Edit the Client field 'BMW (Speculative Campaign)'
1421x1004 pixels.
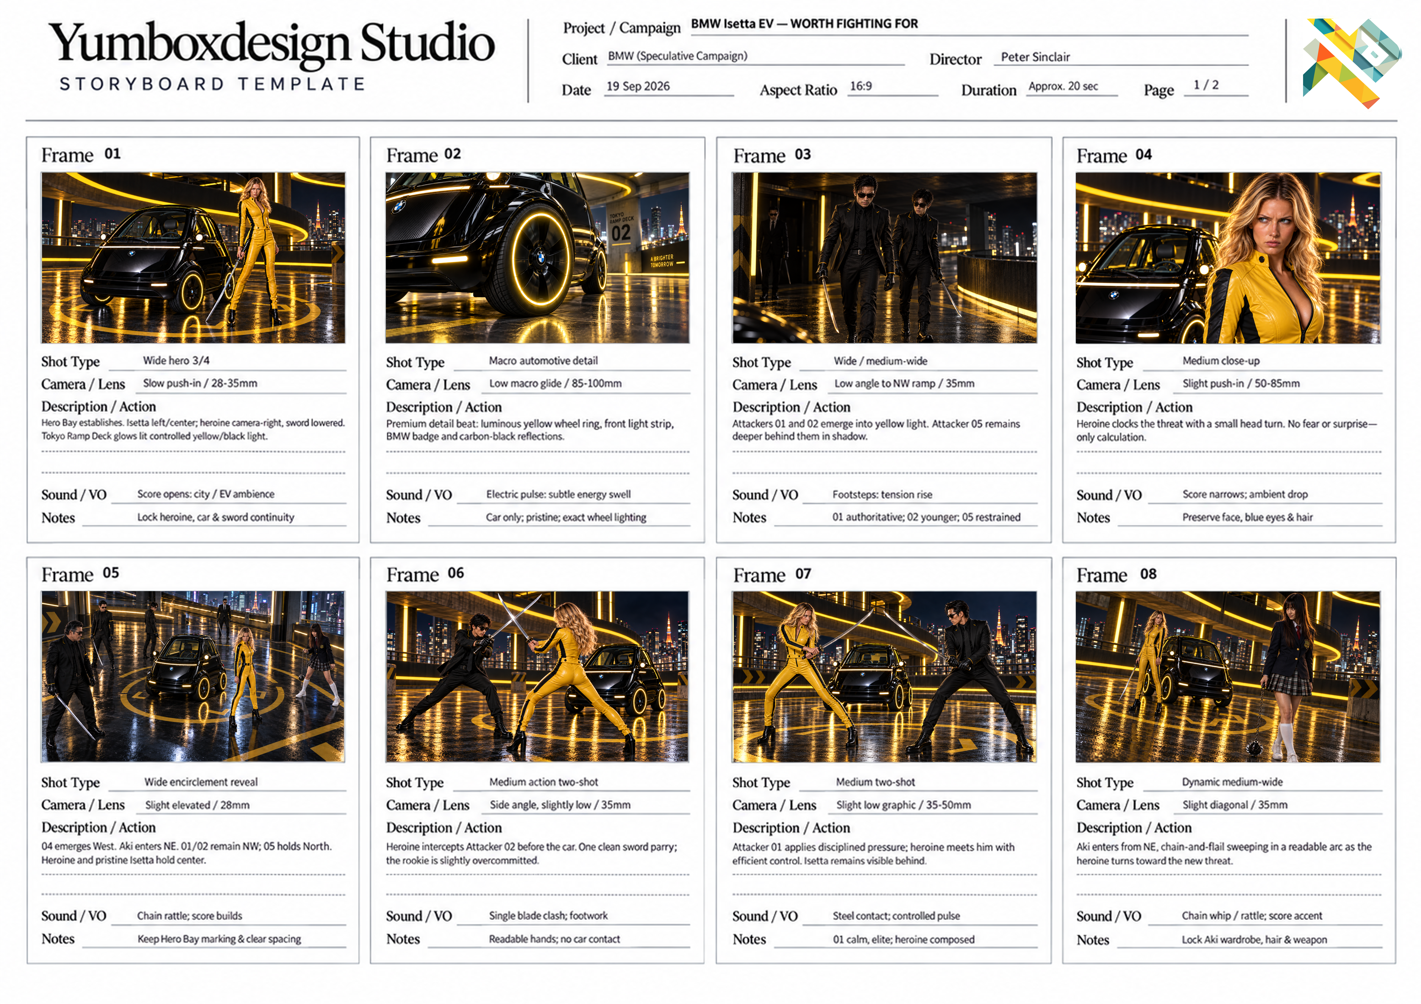coord(678,56)
